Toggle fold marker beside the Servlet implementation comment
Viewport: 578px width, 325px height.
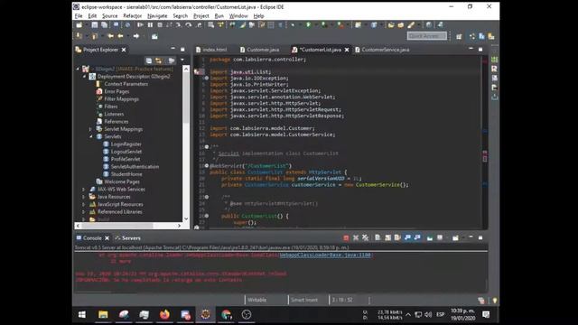(x=207, y=147)
